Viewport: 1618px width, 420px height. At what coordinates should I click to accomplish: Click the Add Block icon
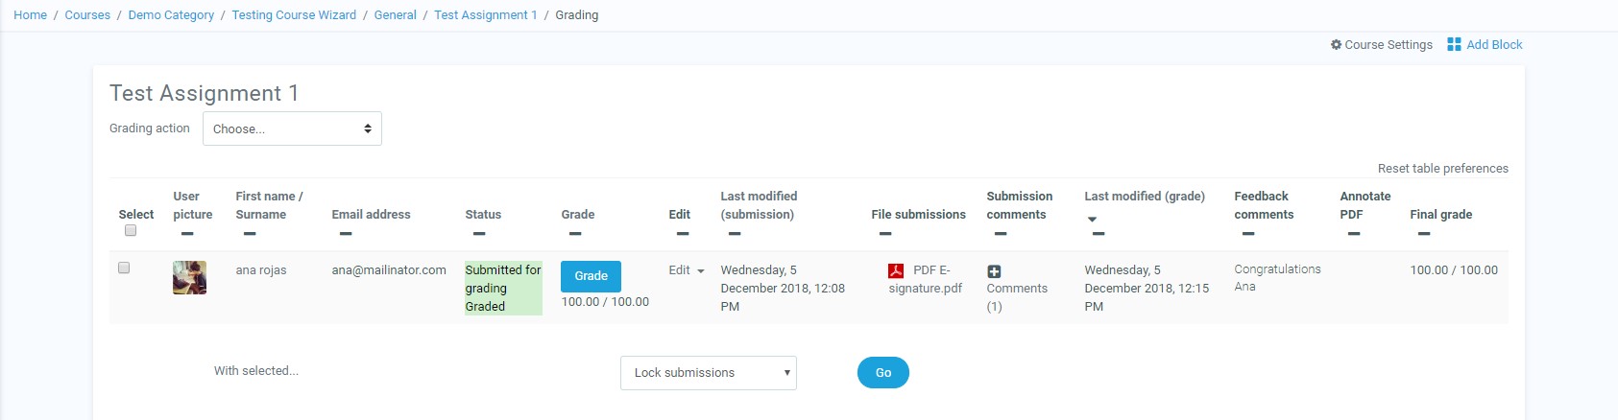(x=1454, y=45)
